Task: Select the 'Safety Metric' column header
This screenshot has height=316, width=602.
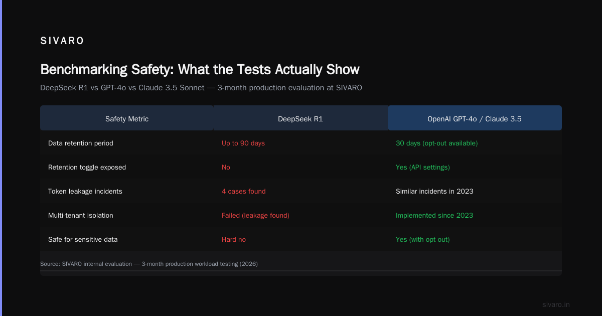Action: (x=127, y=119)
